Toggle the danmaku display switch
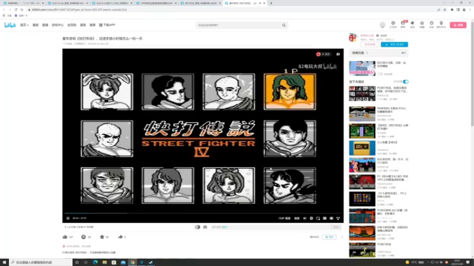 click(197, 227)
